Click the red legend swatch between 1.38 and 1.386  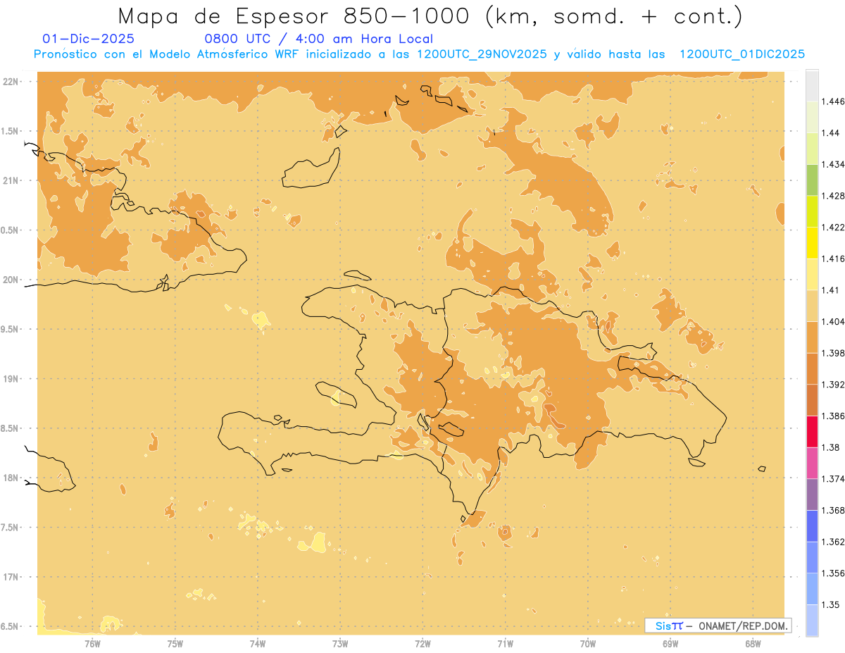(813, 432)
